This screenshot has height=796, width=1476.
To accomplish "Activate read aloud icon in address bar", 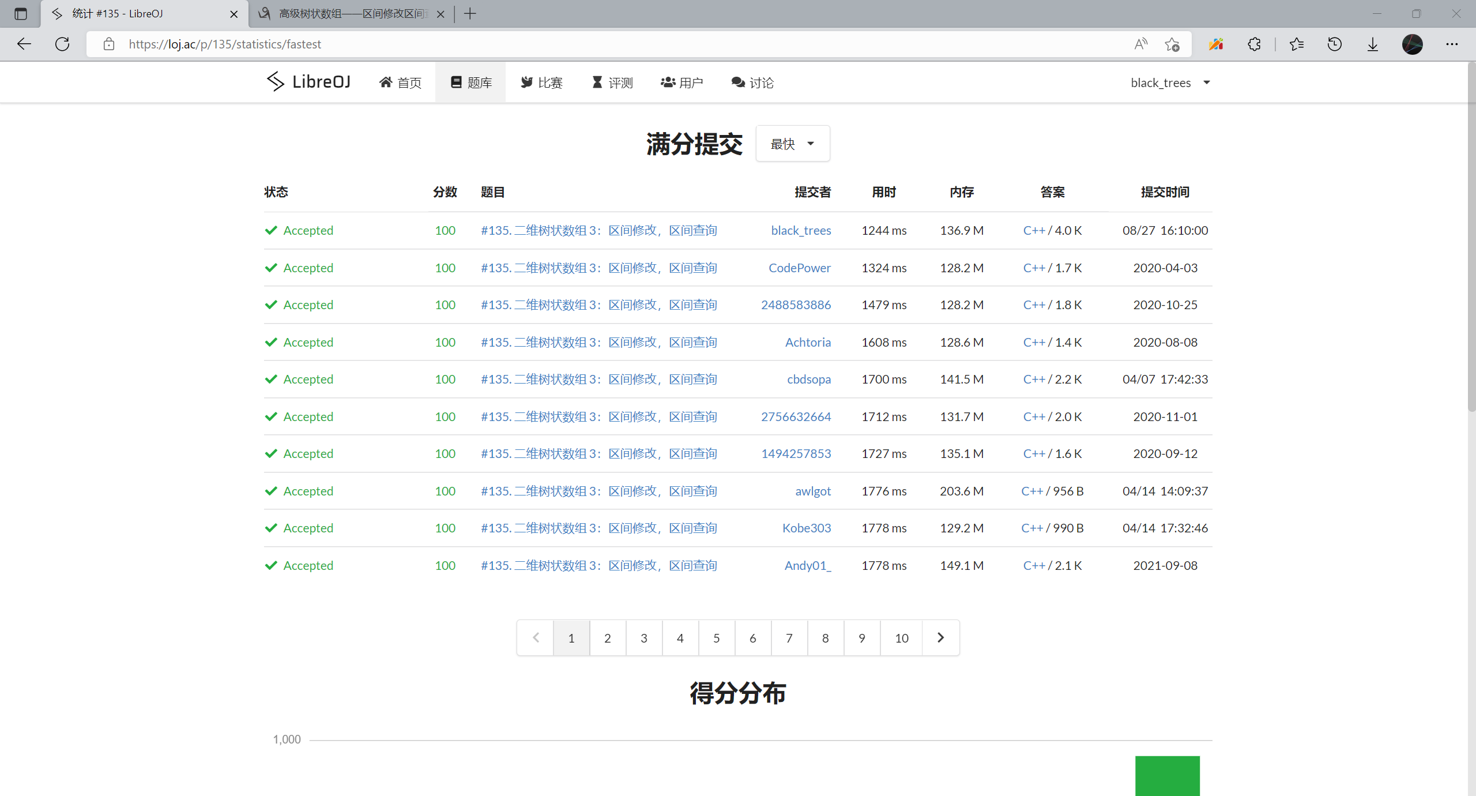I will pyautogui.click(x=1141, y=44).
